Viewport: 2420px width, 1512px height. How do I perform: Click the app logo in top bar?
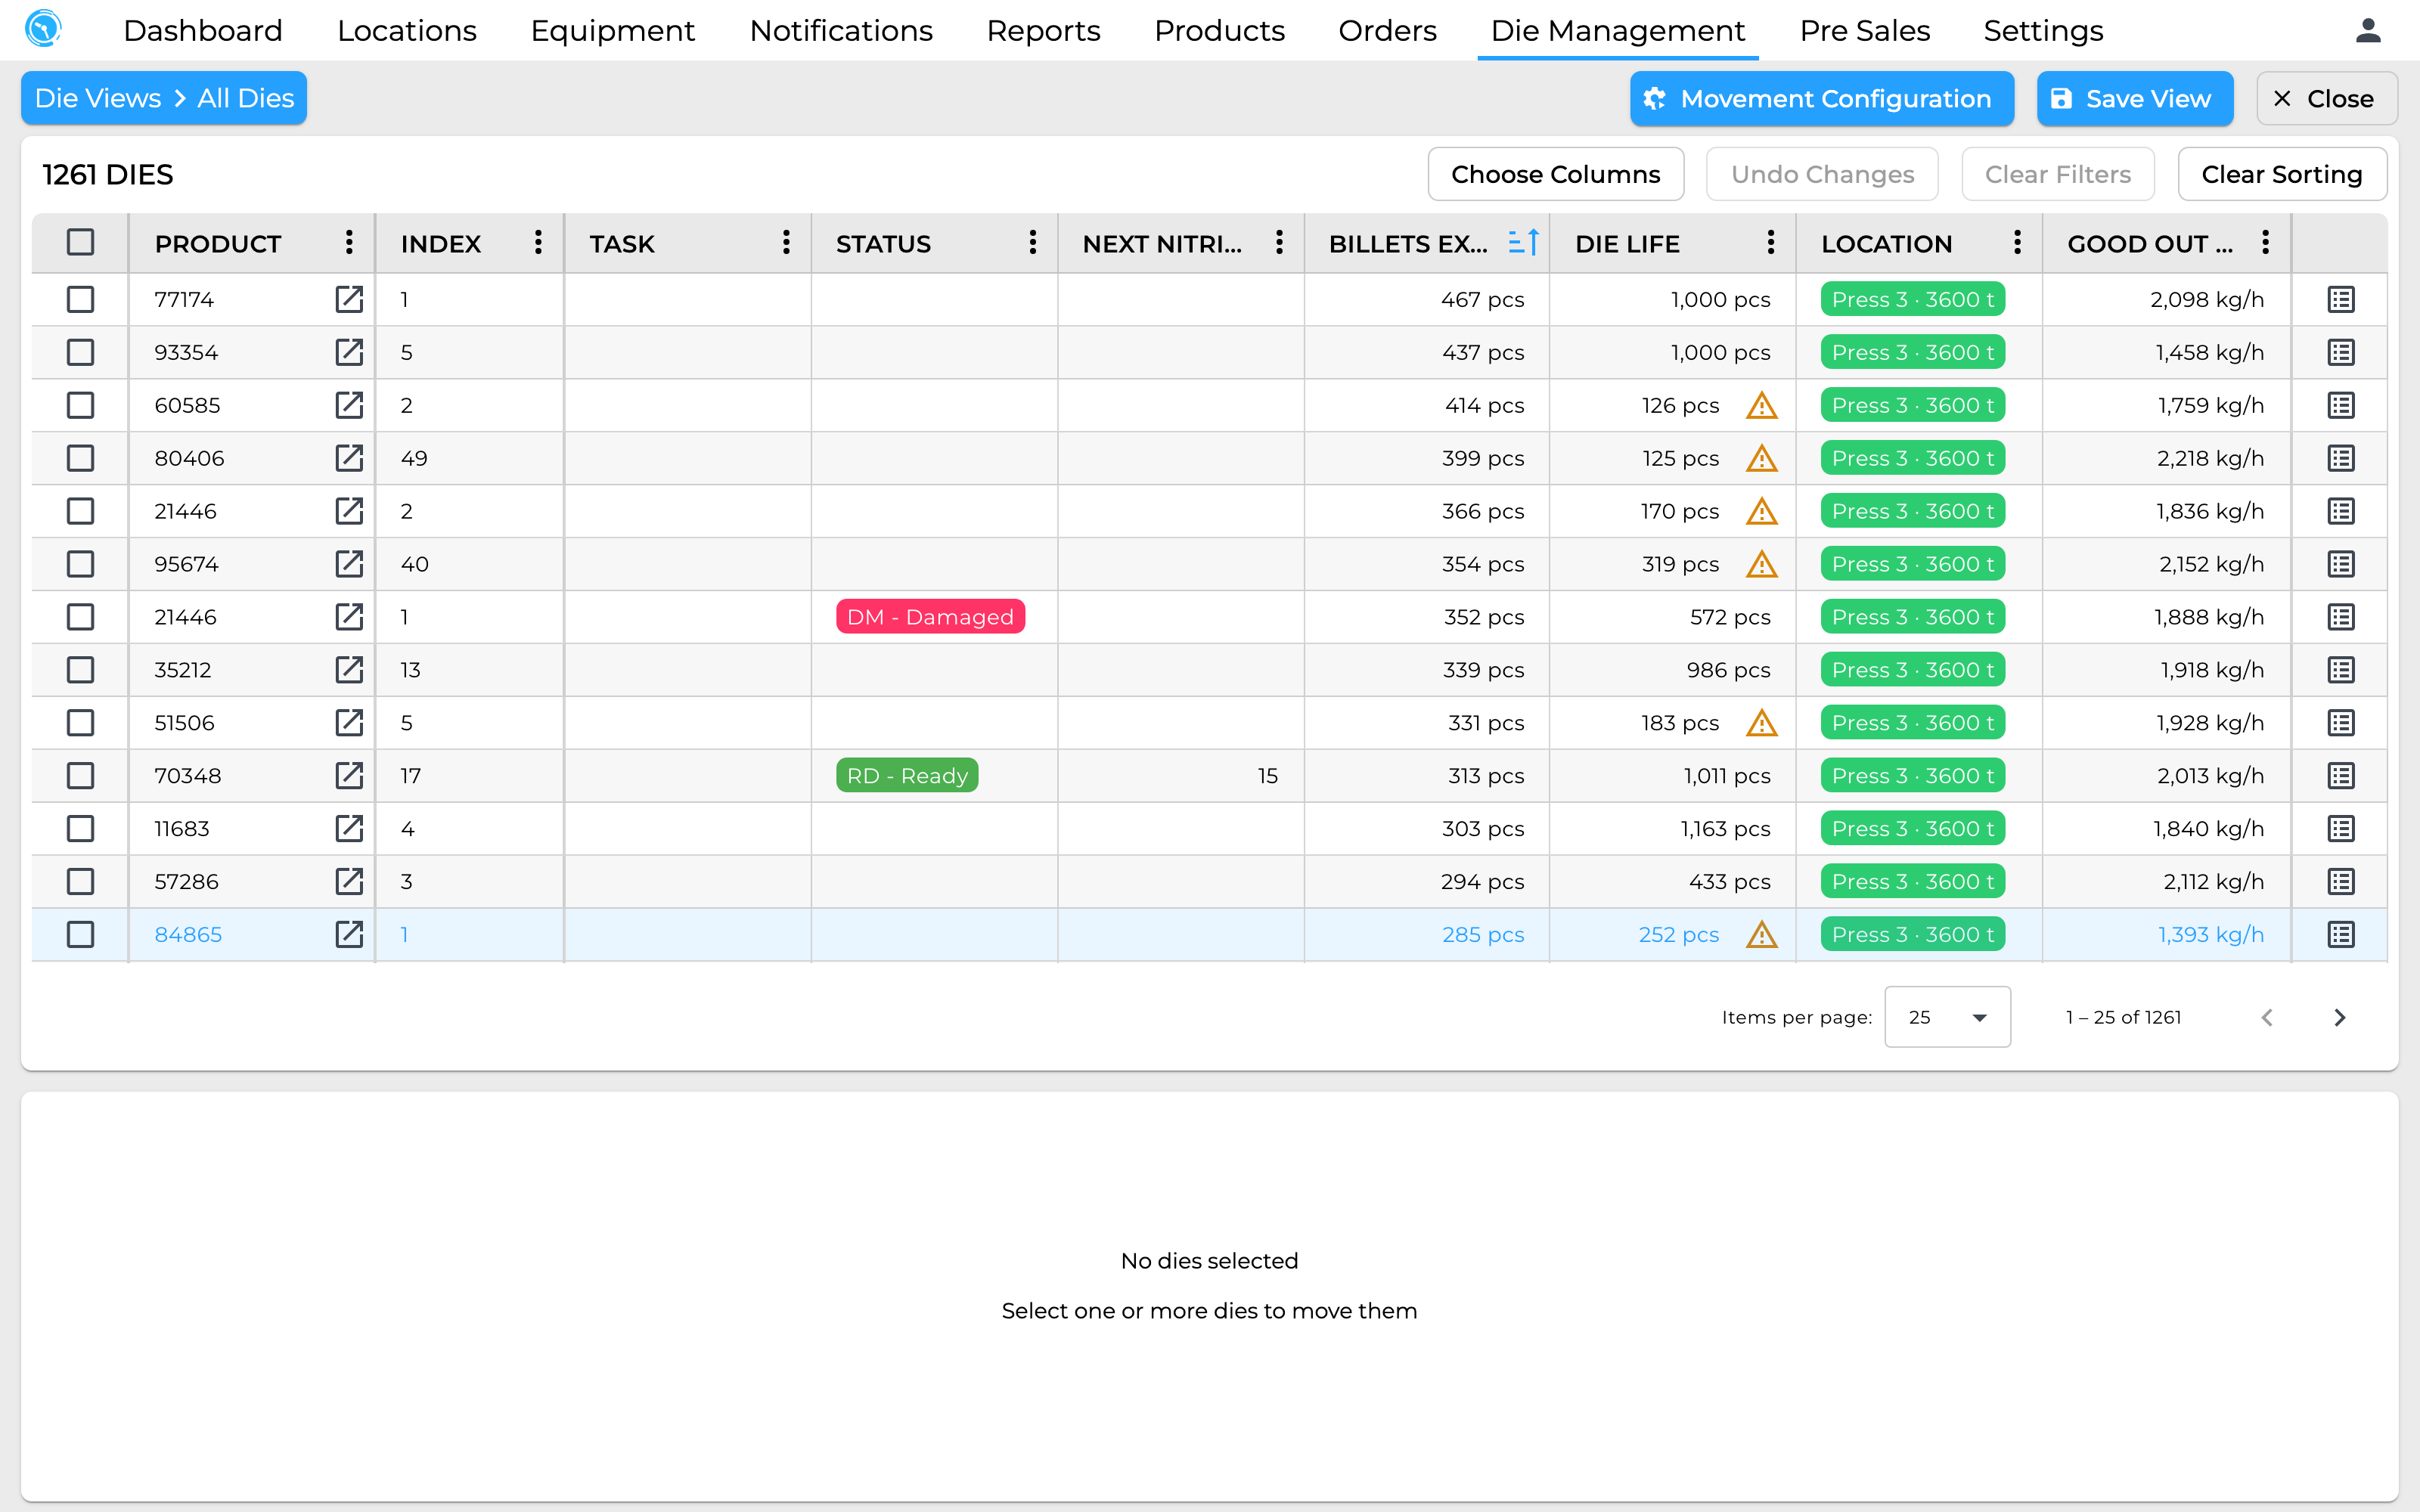click(44, 29)
